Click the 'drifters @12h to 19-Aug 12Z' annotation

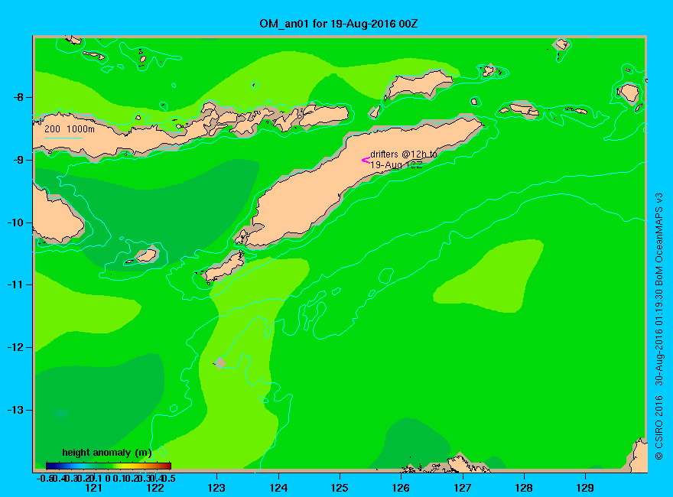pyautogui.click(x=404, y=159)
